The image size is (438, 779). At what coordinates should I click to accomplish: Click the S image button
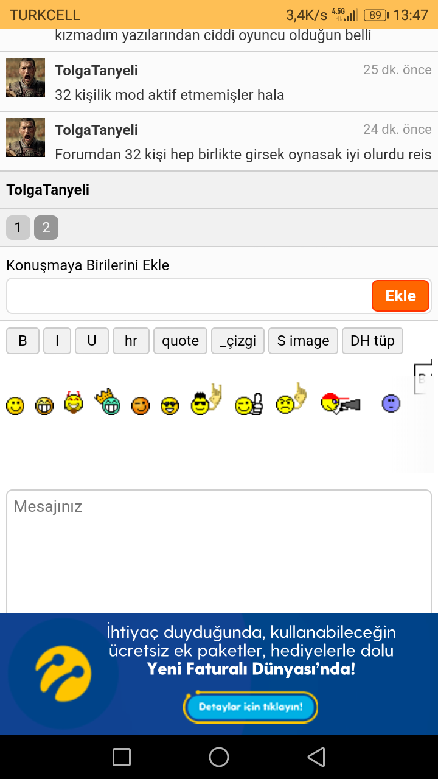tap(303, 341)
